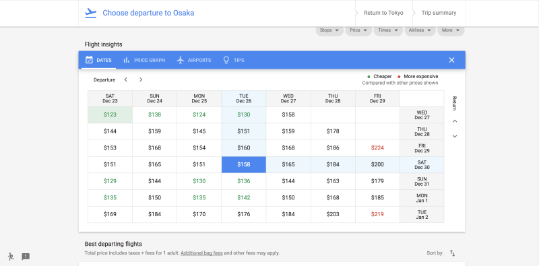Show earlier return dates with up chevron

(454, 121)
